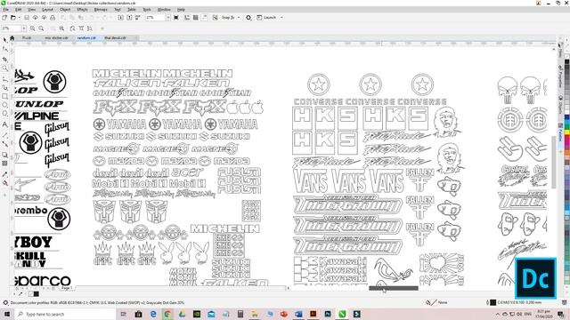This screenshot has width=570, height=320.
Task: Toggle Show Grid in standard toolbar
Action: pyautogui.click(x=196, y=18)
